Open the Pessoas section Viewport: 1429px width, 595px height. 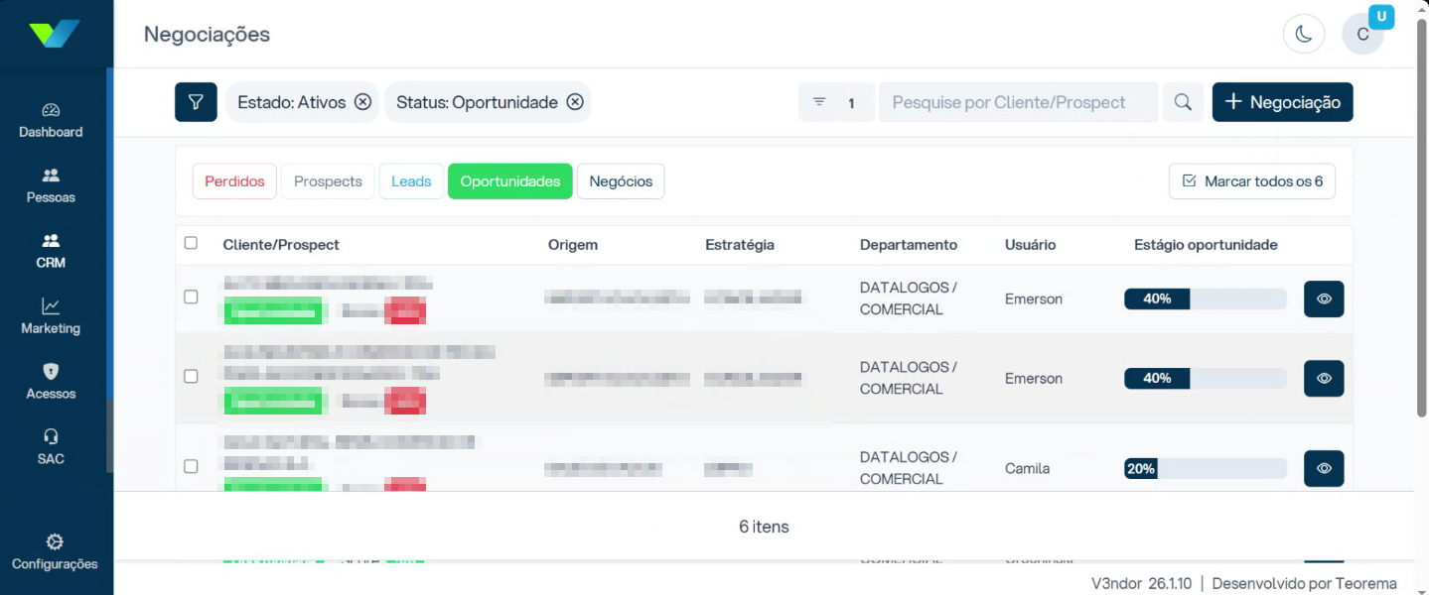[51, 185]
